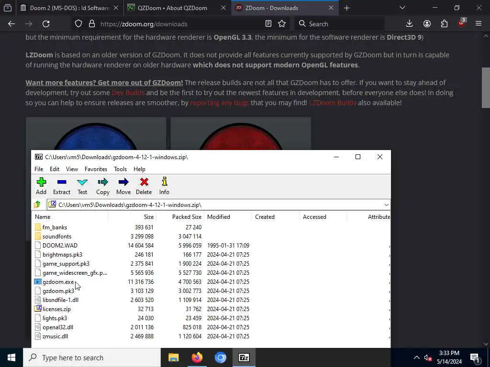Open the Tools menu in 7-Zip
Image resolution: width=490 pixels, height=367 pixels.
coord(120,169)
